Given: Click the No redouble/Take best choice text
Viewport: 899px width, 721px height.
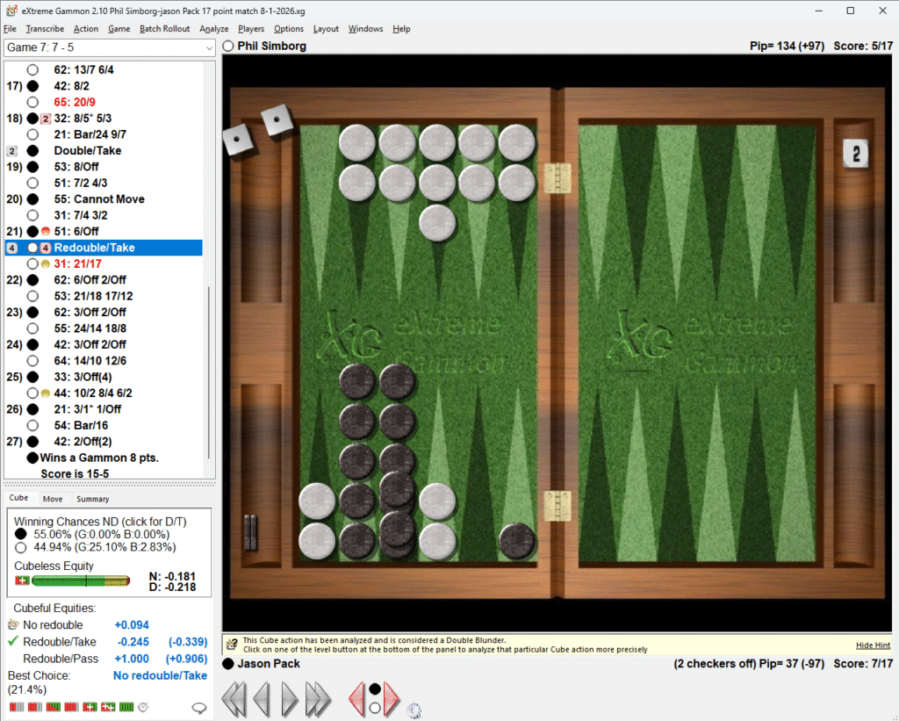Looking at the screenshot, I should click(160, 675).
